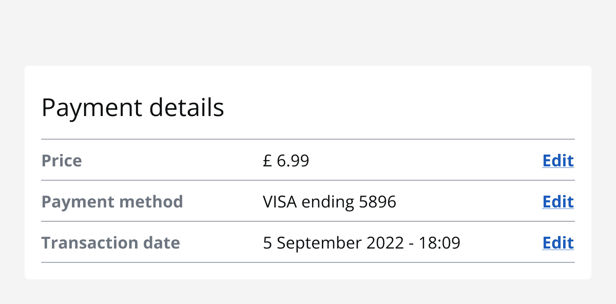Click the Price table row
The image size is (616, 304).
pyautogui.click(x=308, y=161)
